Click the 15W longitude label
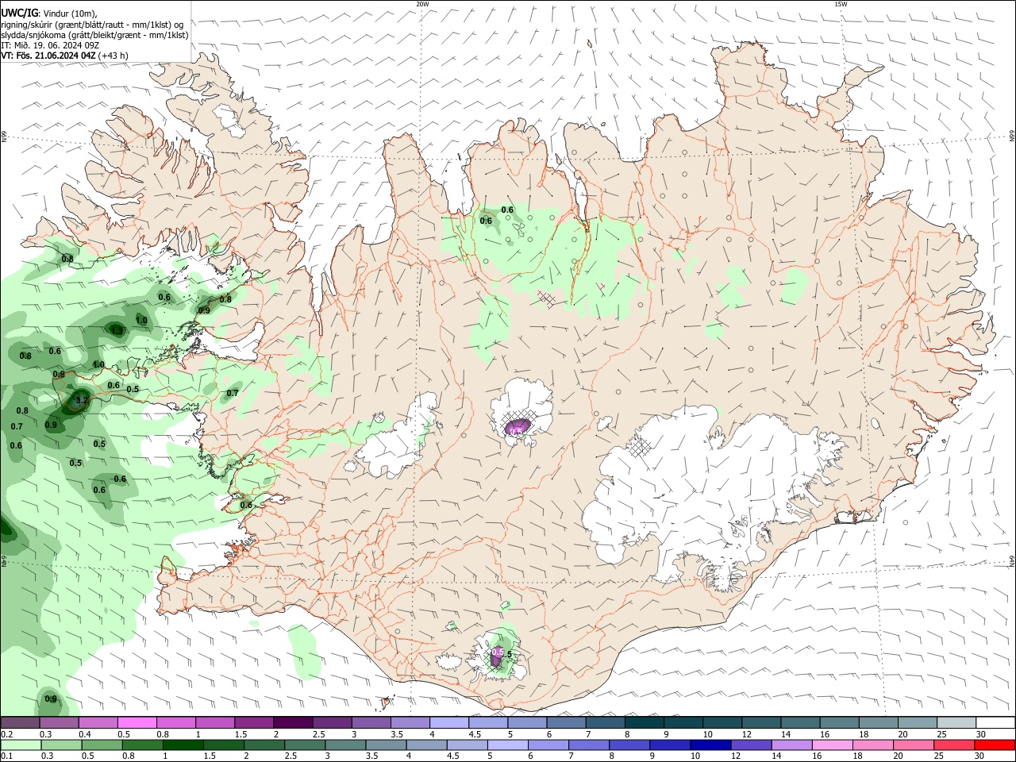1016x762 pixels. (x=841, y=4)
